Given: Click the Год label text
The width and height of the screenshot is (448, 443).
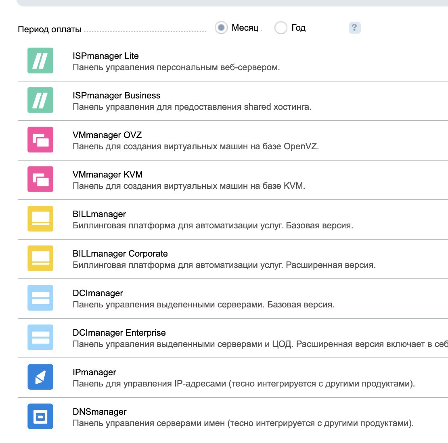Looking at the screenshot, I should pos(298,28).
